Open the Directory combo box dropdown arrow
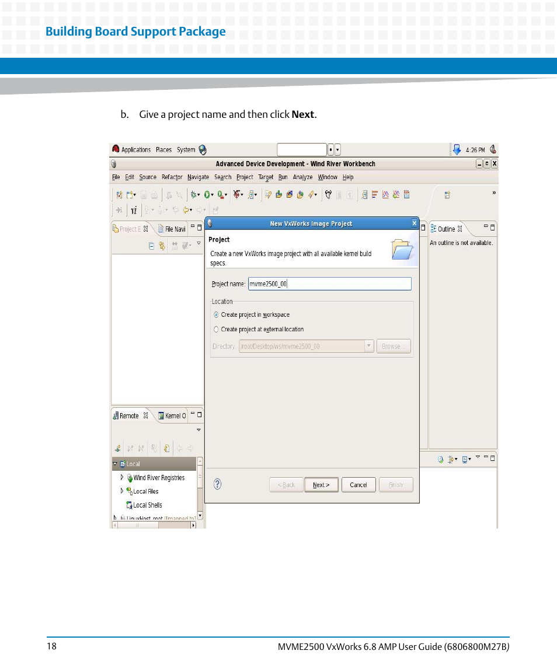The width and height of the screenshot is (557, 668). point(369,346)
